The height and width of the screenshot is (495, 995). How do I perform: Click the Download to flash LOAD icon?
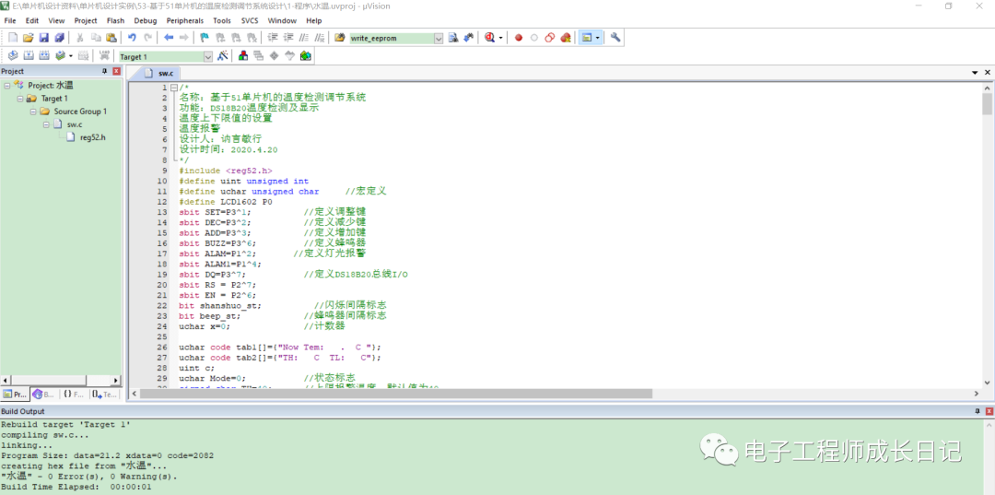point(103,56)
